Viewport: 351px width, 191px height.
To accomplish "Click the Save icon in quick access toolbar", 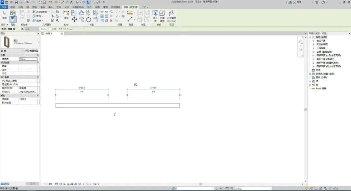I will (x=16, y=2).
